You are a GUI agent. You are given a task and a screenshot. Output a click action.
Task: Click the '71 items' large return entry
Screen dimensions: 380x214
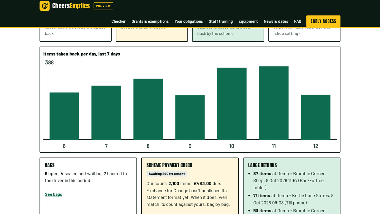(x=294, y=199)
